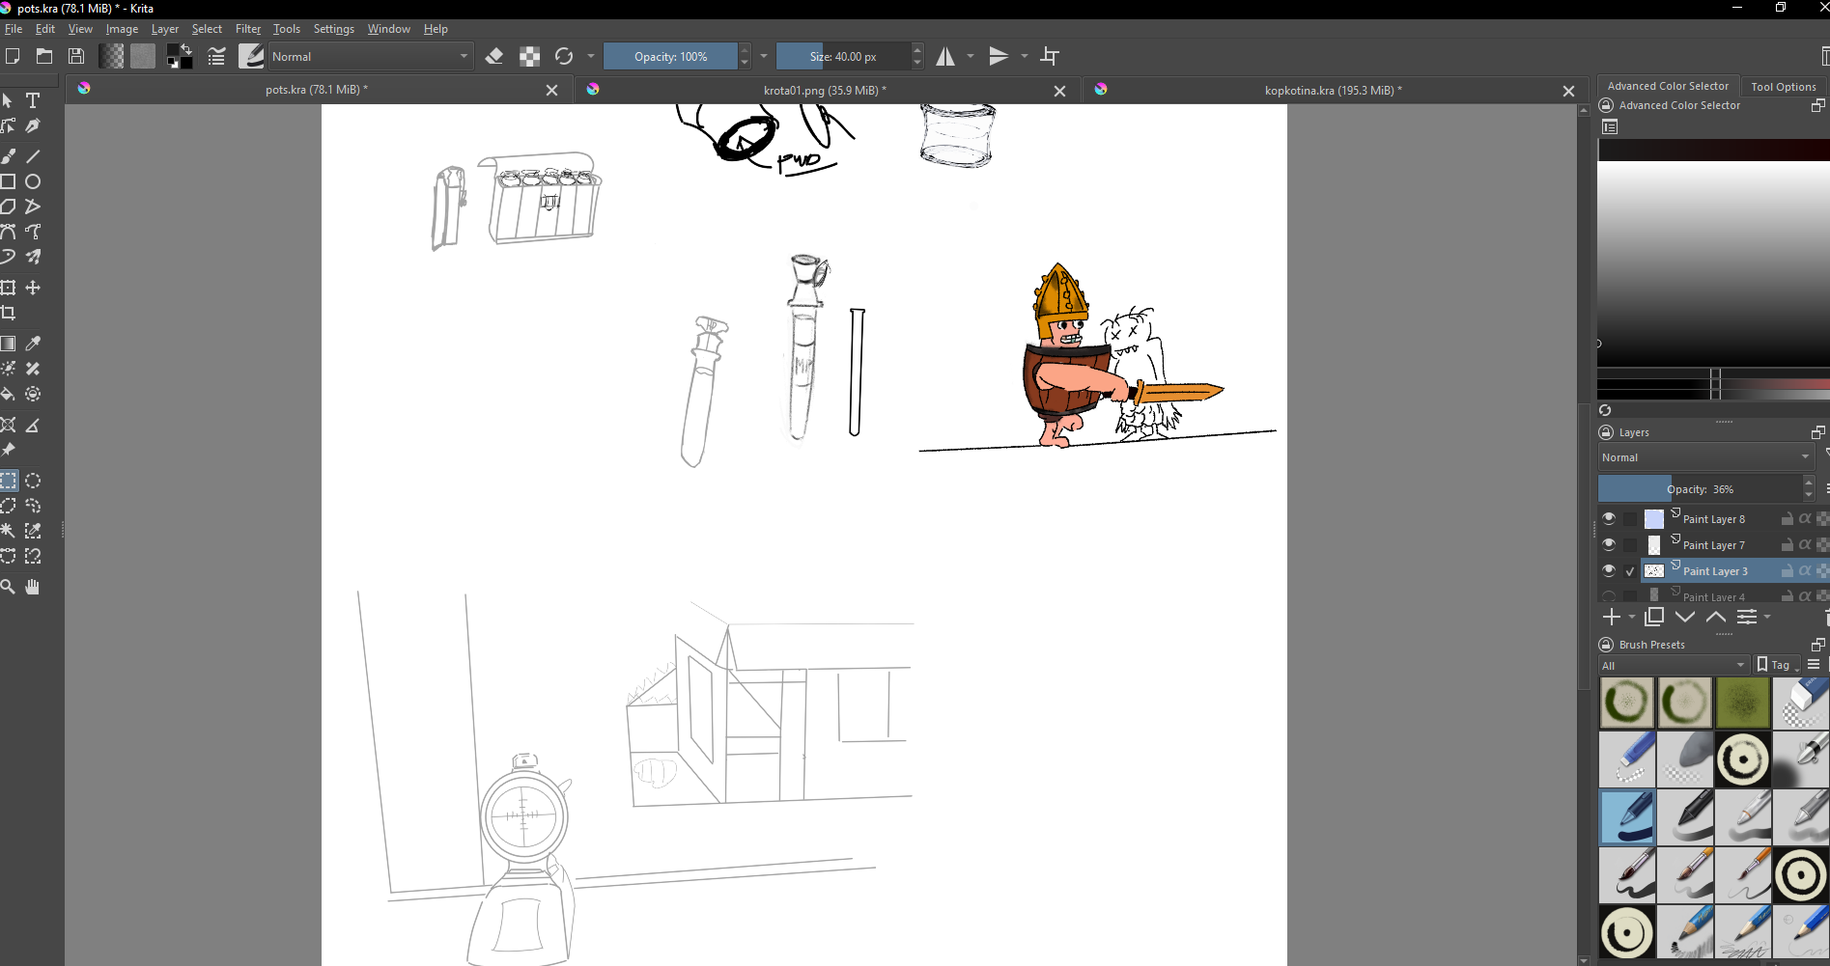The width and height of the screenshot is (1830, 966).
Task: Expand brush opacity extra sliders arrow
Action: [764, 56]
